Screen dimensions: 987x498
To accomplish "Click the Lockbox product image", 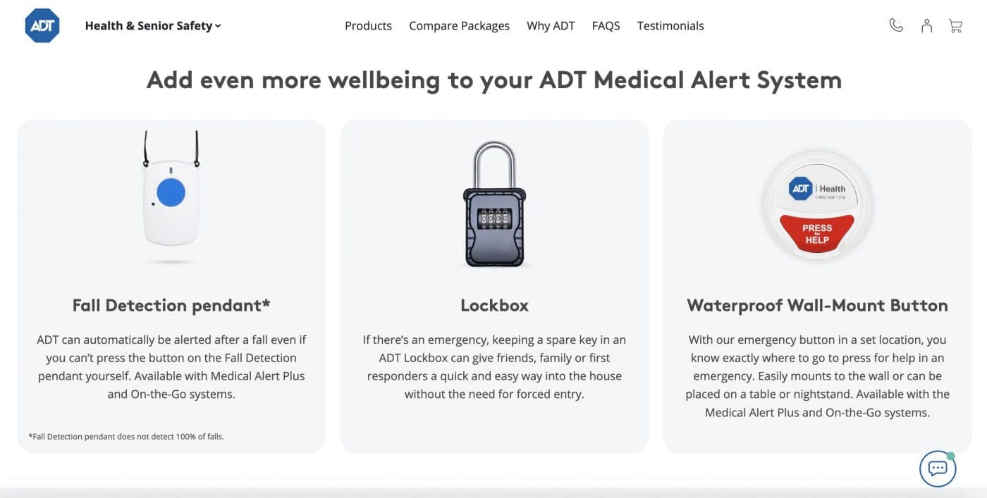I will coord(494,204).
